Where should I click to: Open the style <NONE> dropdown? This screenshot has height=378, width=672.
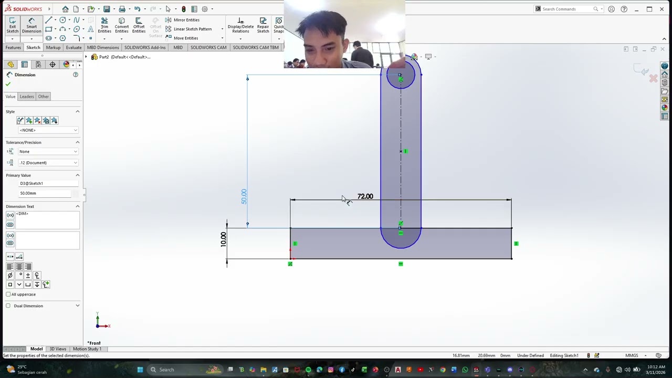[48, 130]
